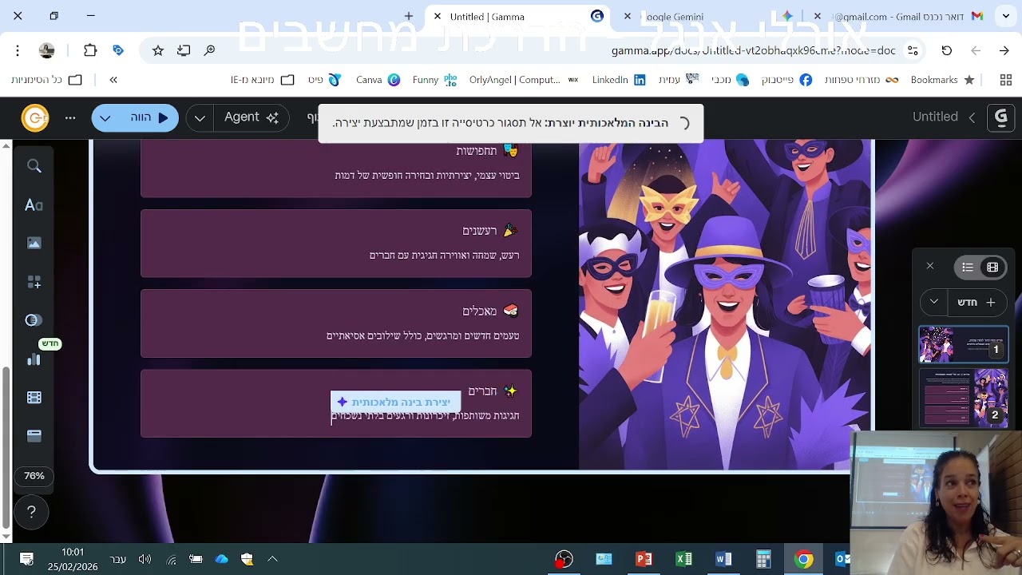Open the text formatting (Aa) panel
The height and width of the screenshot is (575, 1022).
click(34, 205)
